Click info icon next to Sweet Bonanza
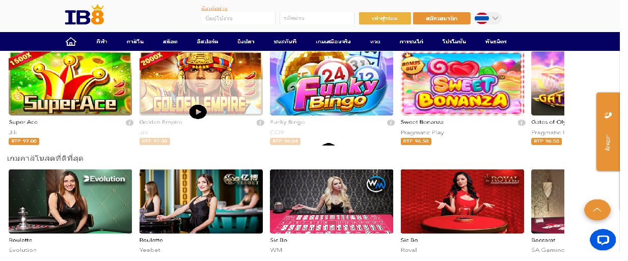This screenshot has height=261, width=628. pos(522,123)
